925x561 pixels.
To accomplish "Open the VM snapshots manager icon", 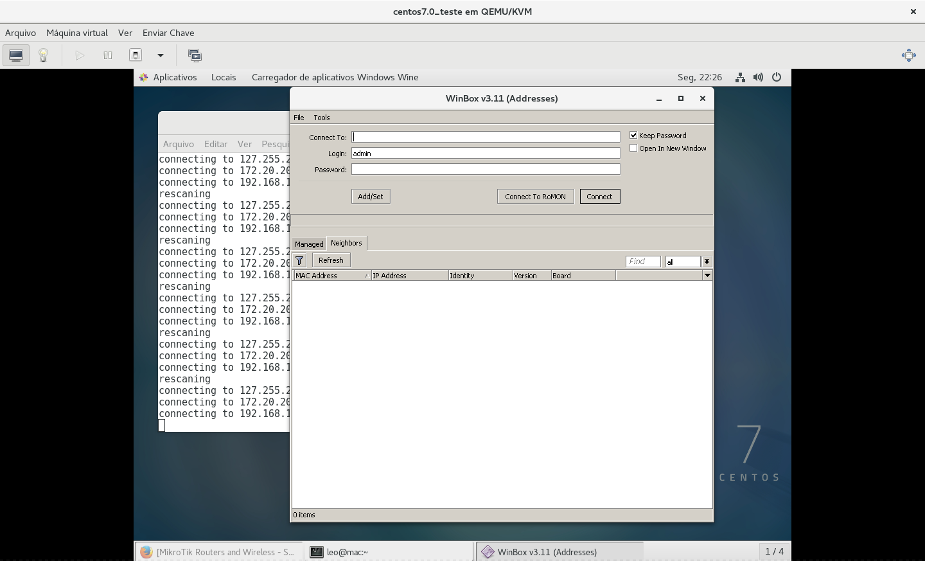I will pos(195,55).
